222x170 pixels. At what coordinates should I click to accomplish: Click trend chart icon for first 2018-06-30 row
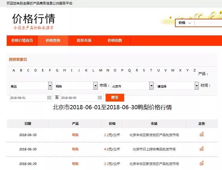[201, 135]
